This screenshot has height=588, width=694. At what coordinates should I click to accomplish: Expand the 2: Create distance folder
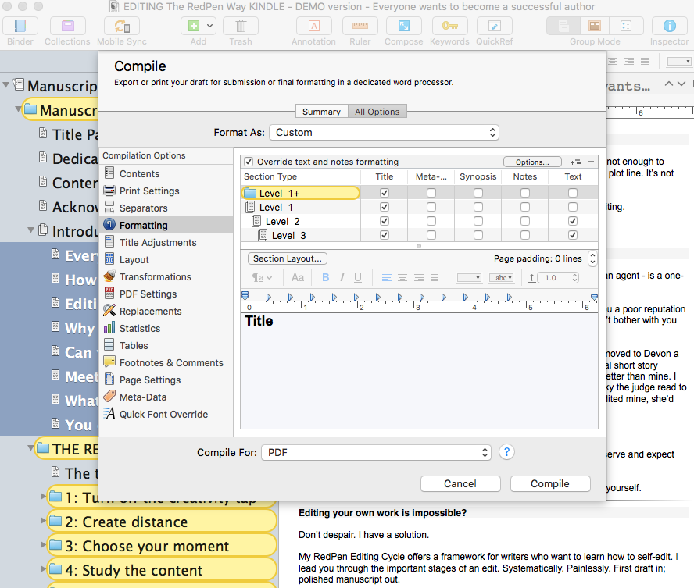tap(43, 520)
